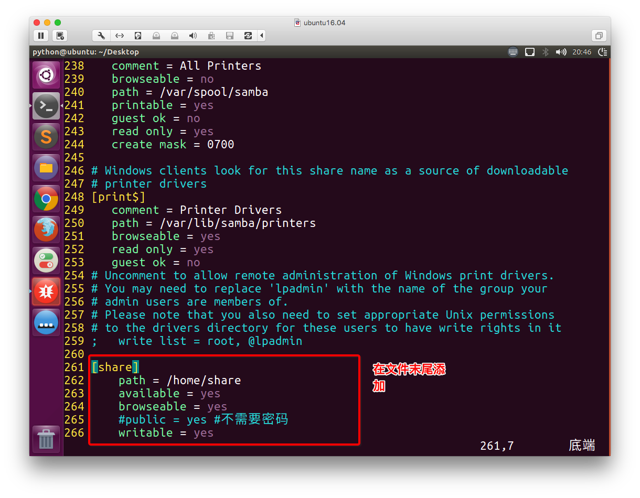The width and height of the screenshot is (640, 498).
Task: Open the Trash in the launcher
Action: [46, 438]
